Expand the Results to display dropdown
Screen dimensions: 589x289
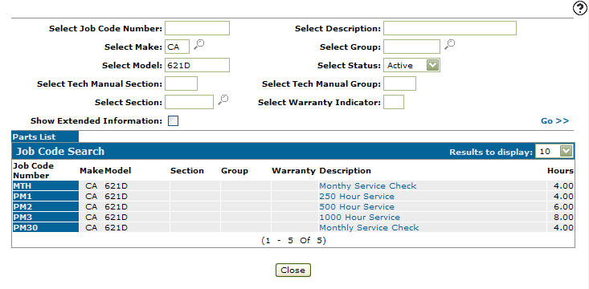point(567,152)
